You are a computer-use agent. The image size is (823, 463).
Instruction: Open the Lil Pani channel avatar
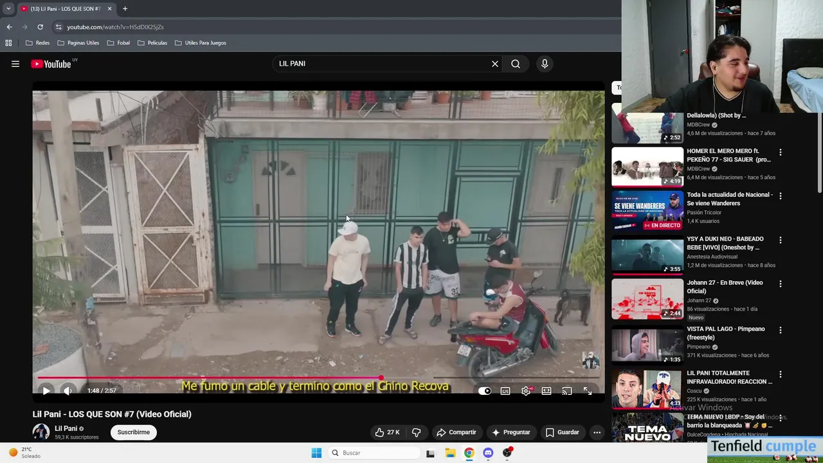click(x=41, y=432)
